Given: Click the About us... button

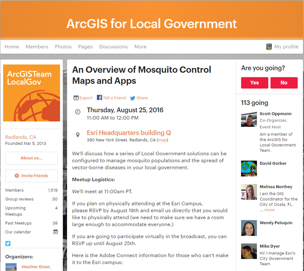Looking at the screenshot, I should [32, 158].
